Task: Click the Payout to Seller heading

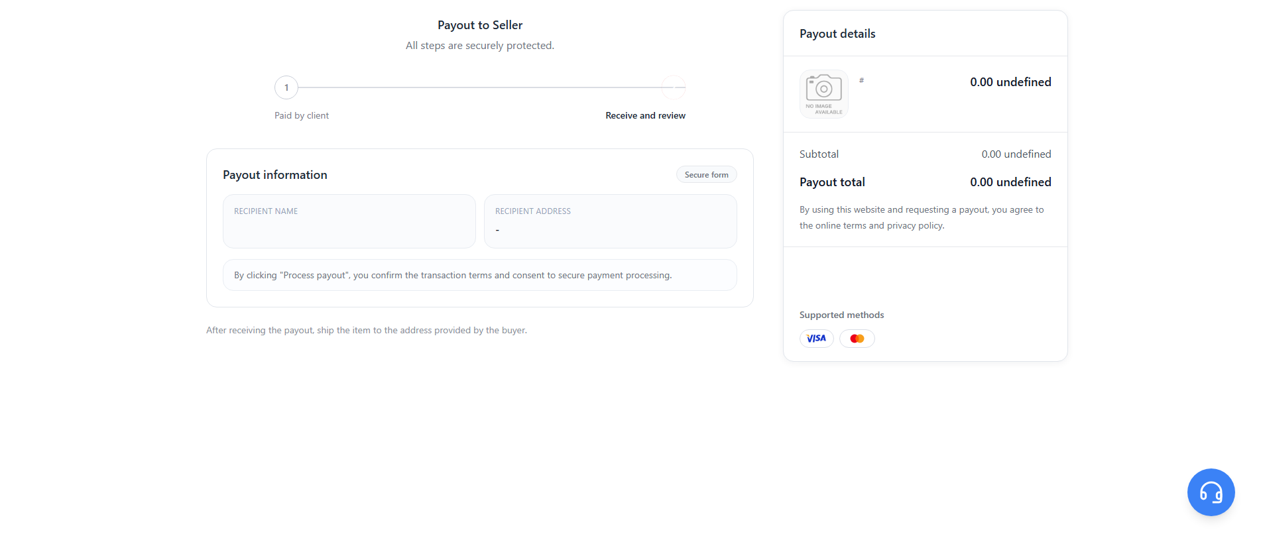Action: pyautogui.click(x=480, y=25)
